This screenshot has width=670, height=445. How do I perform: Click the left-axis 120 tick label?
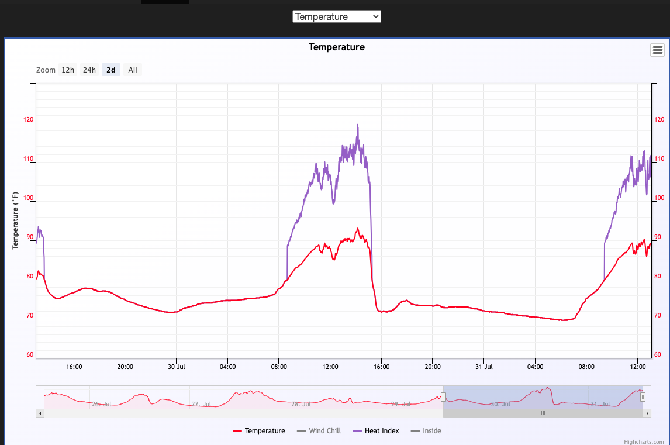pyautogui.click(x=28, y=120)
